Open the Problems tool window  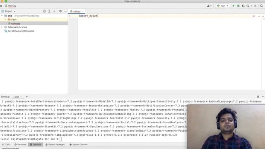coord(20,144)
